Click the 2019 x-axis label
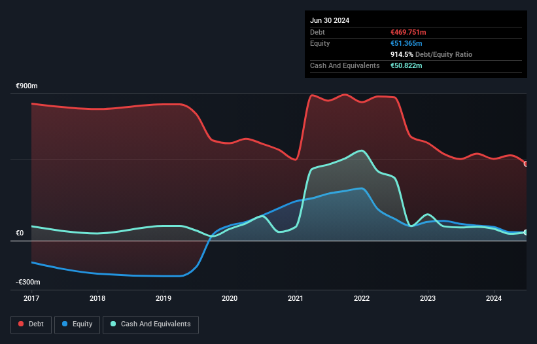The width and height of the screenshot is (537, 344). point(164,298)
